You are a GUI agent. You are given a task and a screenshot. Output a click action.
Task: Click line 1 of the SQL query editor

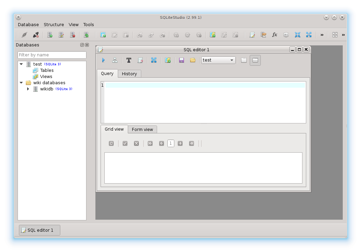205,85
